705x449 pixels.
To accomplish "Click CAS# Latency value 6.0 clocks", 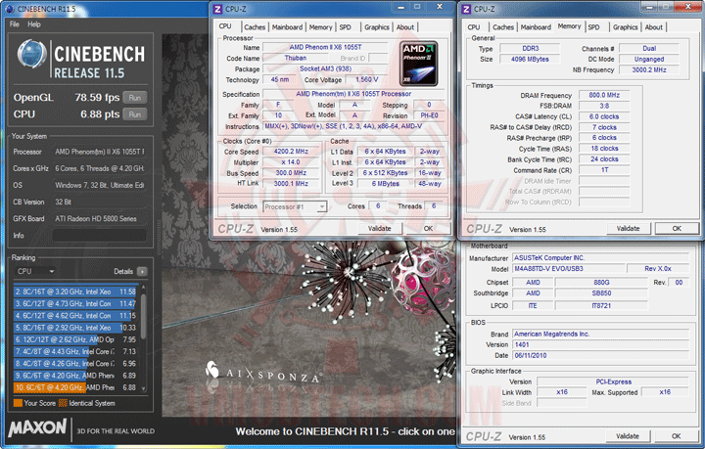I will point(604,116).
